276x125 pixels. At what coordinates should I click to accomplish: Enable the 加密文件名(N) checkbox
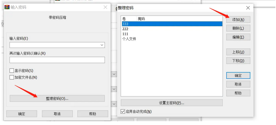(12, 77)
